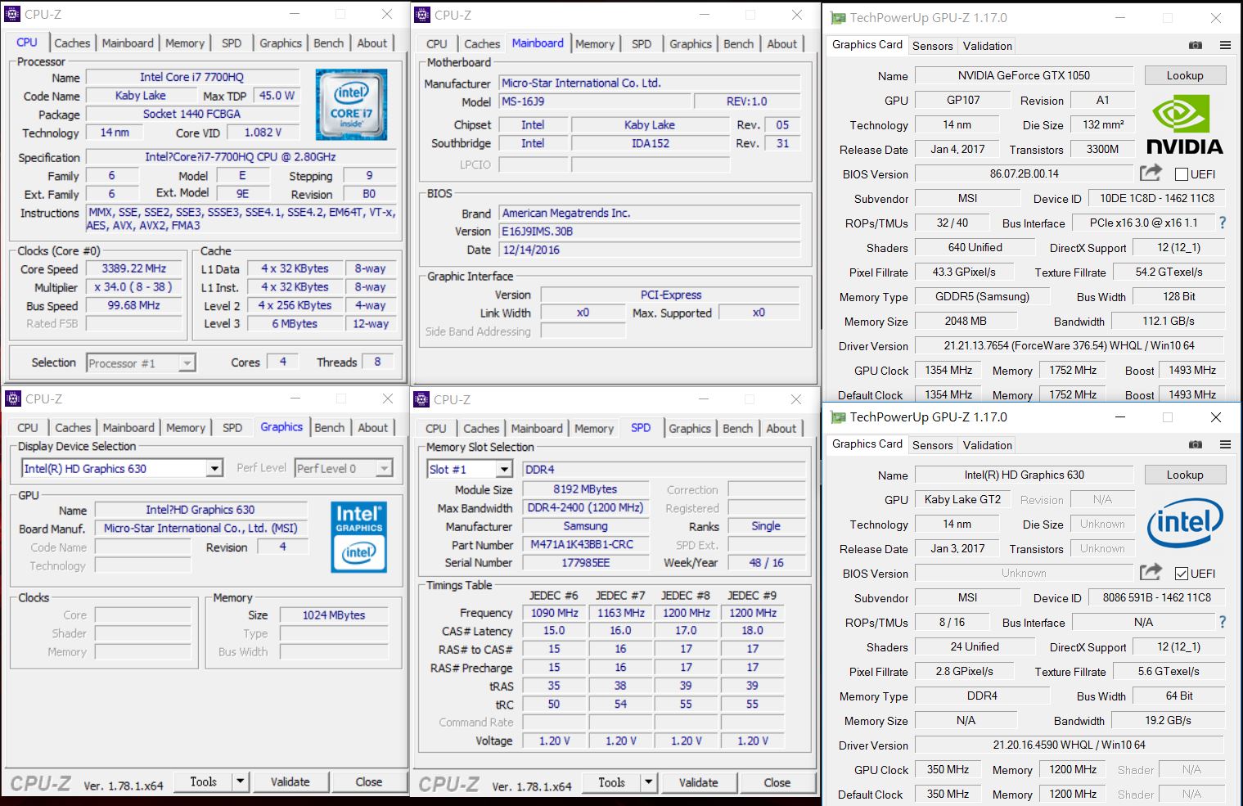The image size is (1243, 806).
Task: Click Close button in Graphics CPU-Z window
Action: coord(368,781)
